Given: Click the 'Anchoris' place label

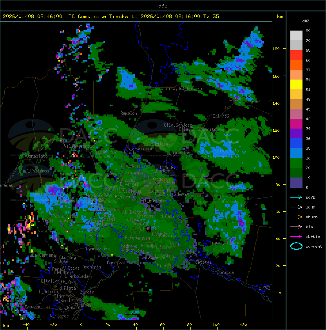Looking at the screenshot, I should point(92,267).
